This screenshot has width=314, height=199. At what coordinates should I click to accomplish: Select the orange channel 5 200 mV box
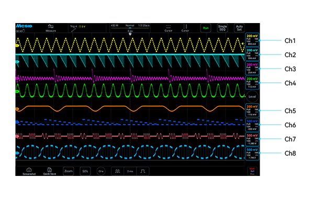pyautogui.click(x=252, y=110)
